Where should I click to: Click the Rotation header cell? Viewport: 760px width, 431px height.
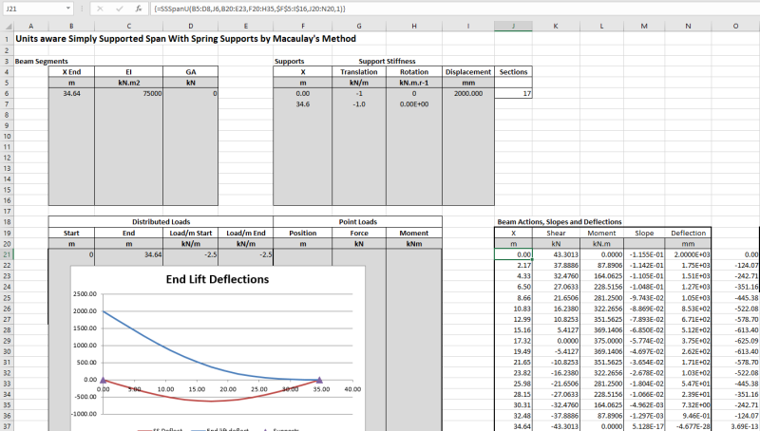[x=414, y=71]
